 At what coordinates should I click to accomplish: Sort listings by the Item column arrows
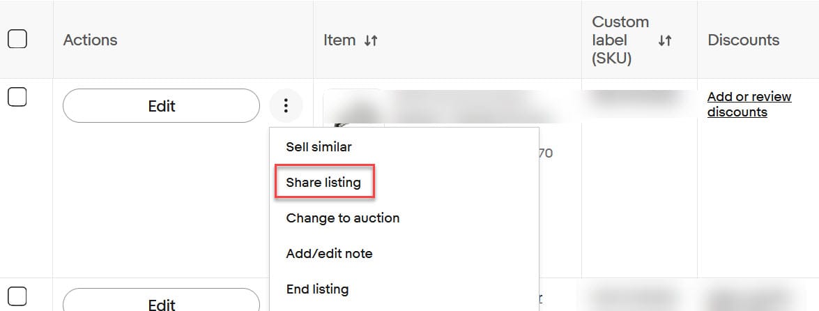(x=371, y=40)
